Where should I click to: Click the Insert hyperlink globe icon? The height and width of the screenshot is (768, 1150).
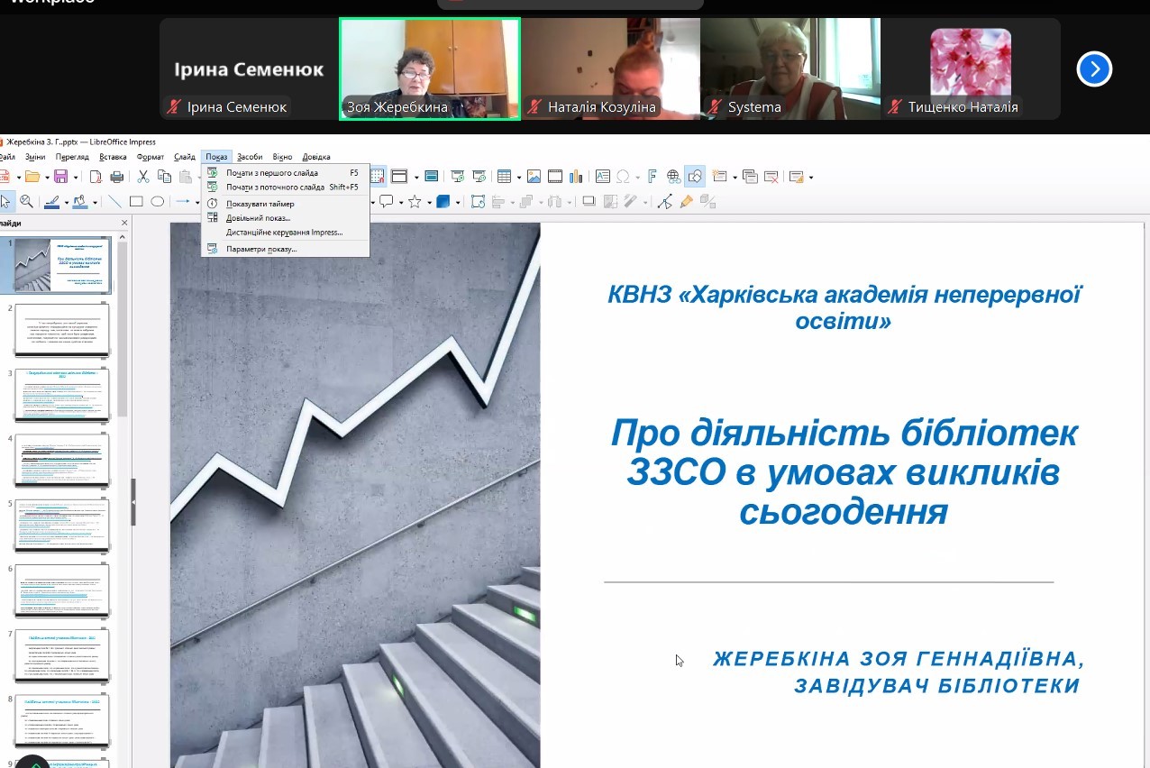coord(673,177)
